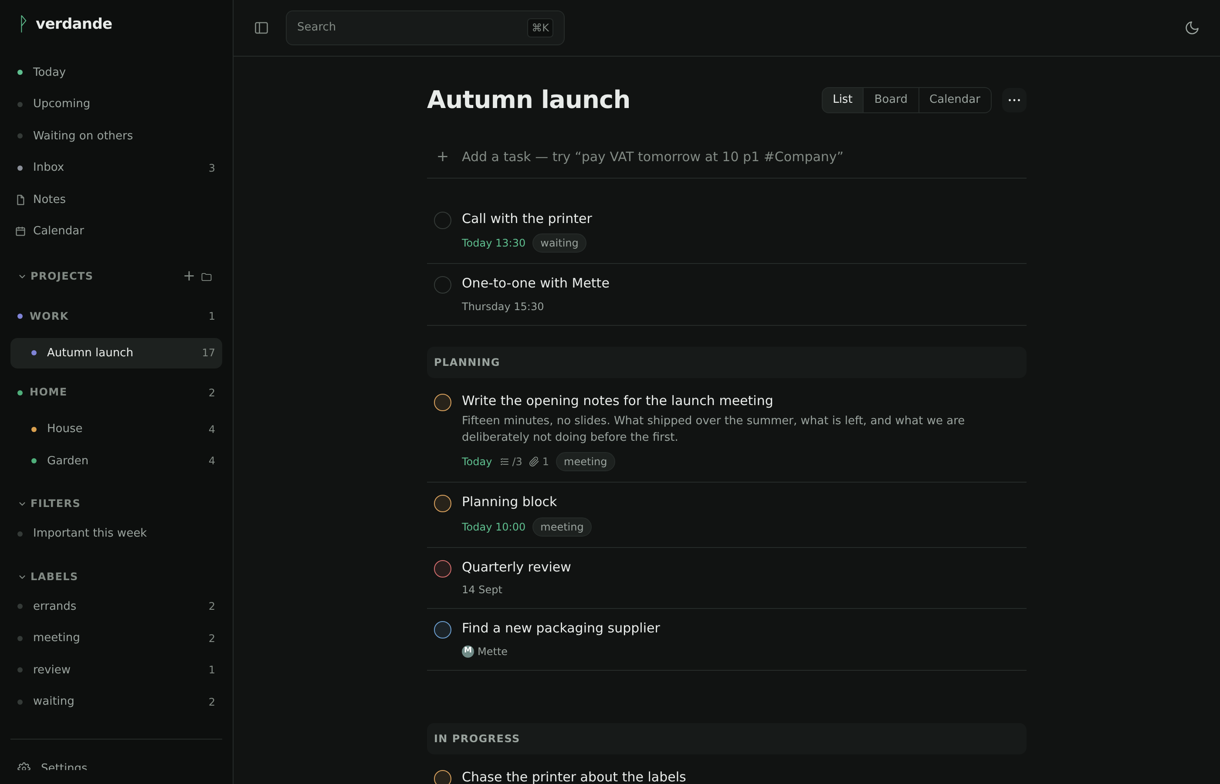Open the three-dot more options menu
The width and height of the screenshot is (1220, 784).
click(1014, 100)
